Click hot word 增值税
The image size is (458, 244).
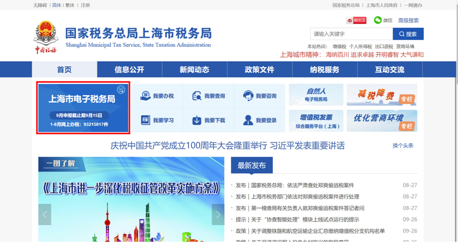[339, 46]
